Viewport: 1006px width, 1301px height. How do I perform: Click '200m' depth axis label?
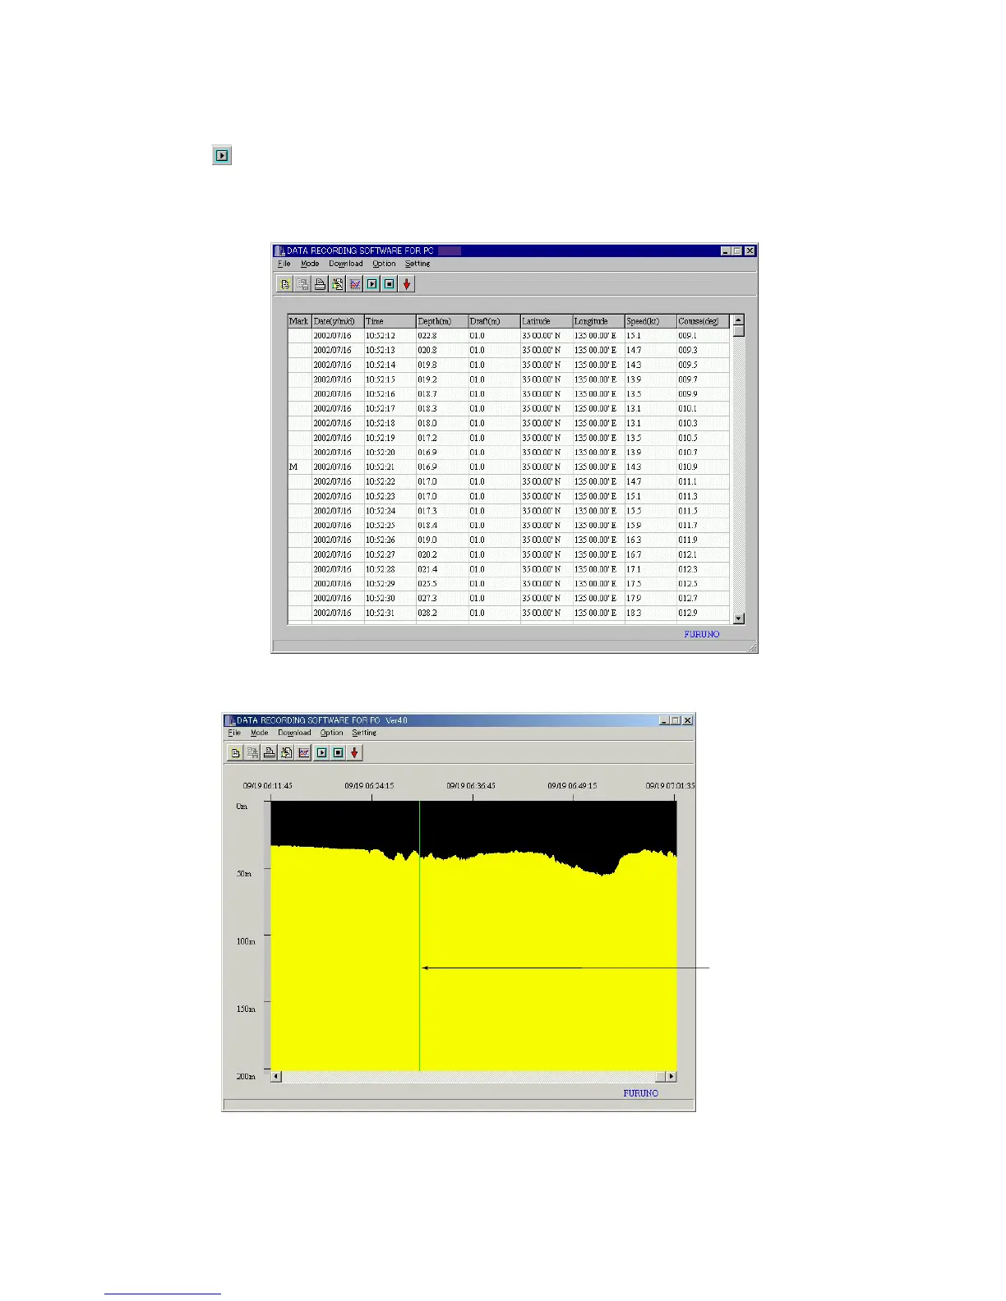click(246, 1076)
